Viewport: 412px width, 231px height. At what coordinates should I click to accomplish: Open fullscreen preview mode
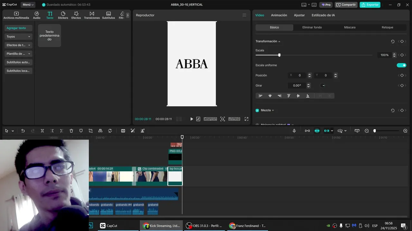point(247,119)
